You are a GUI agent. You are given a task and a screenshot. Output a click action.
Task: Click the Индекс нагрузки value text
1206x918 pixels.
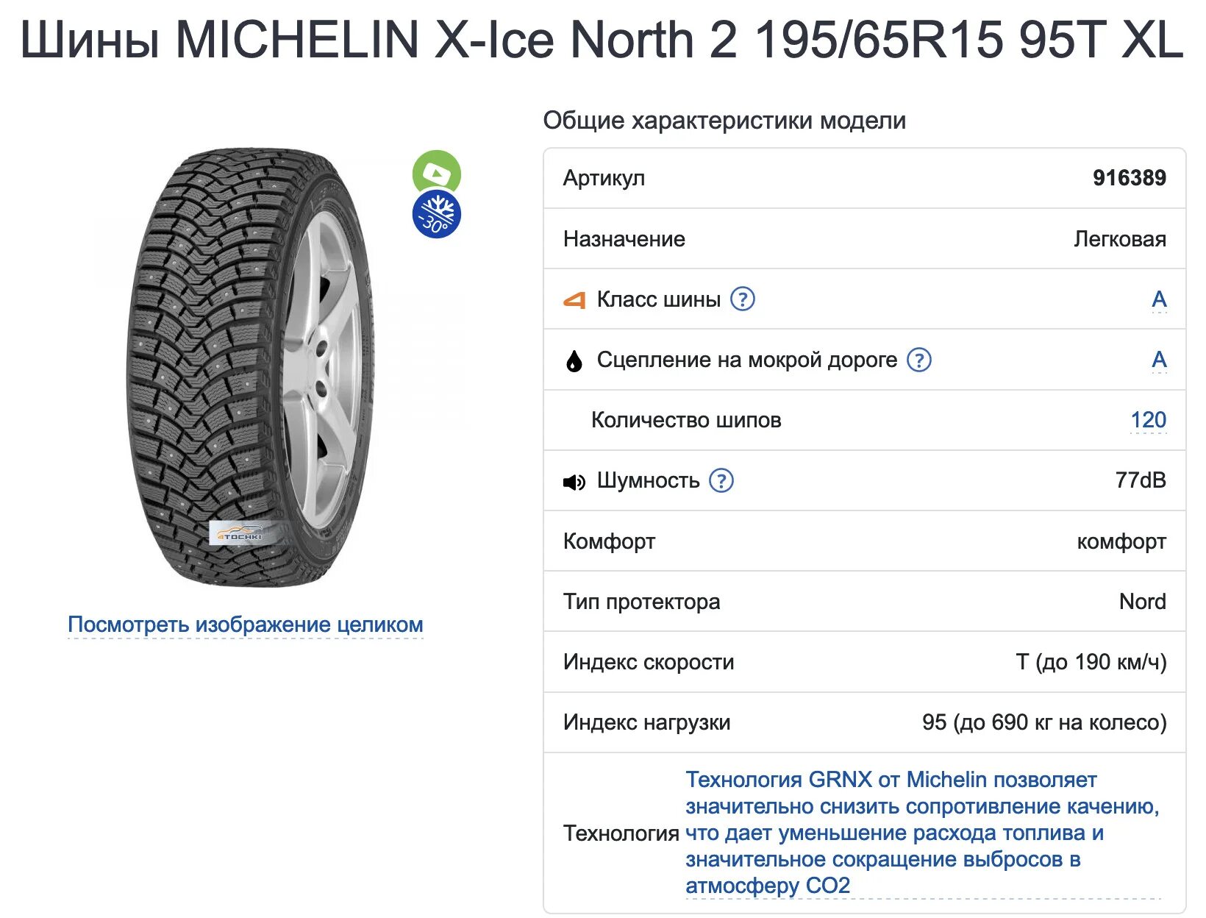click(x=1044, y=722)
